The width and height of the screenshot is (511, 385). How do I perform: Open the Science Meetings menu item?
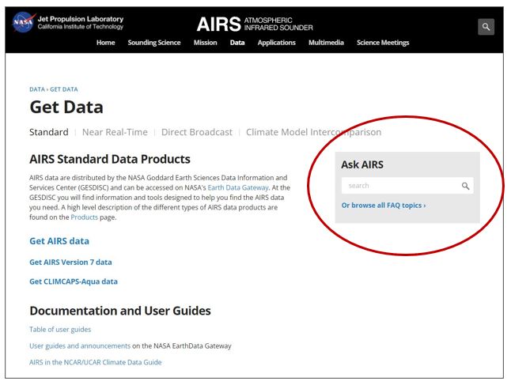(x=383, y=43)
